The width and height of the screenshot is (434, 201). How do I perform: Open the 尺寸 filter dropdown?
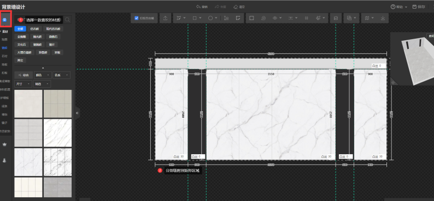24,83
